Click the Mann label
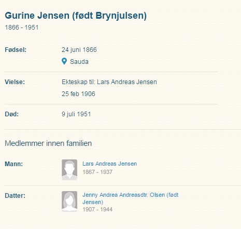 14,164
